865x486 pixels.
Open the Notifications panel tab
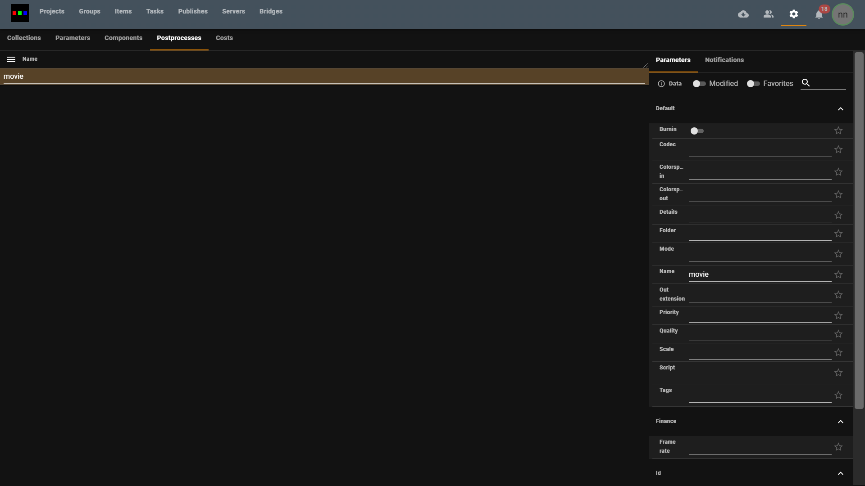point(724,60)
